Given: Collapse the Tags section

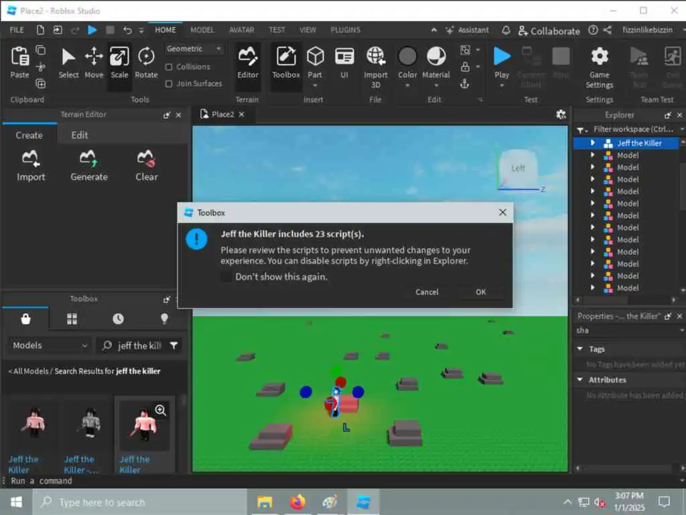Looking at the screenshot, I should (579, 349).
